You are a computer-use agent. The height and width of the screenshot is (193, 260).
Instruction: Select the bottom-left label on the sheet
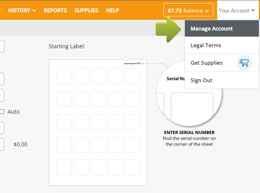(64, 167)
